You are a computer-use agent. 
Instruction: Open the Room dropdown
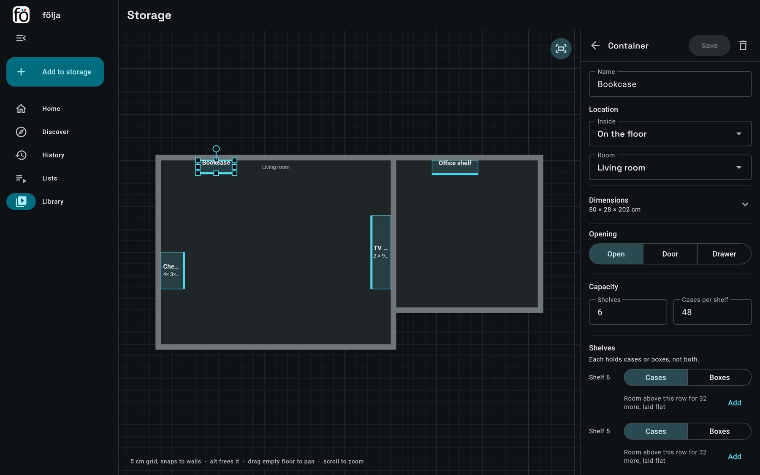[670, 168]
